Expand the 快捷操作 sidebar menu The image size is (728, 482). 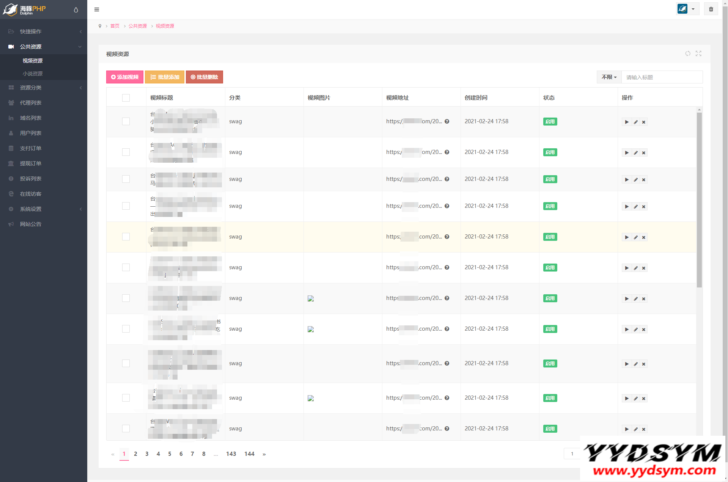tap(44, 31)
